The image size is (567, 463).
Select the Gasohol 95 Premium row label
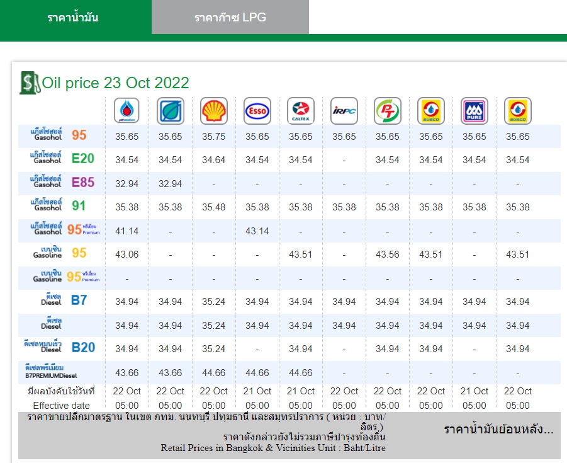click(x=65, y=229)
